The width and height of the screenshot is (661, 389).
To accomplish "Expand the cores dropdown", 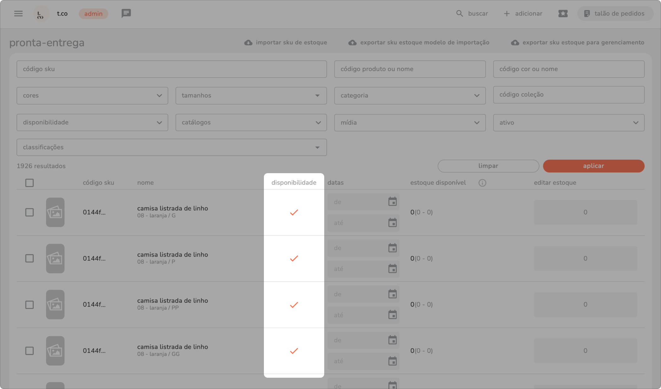I will pos(92,96).
